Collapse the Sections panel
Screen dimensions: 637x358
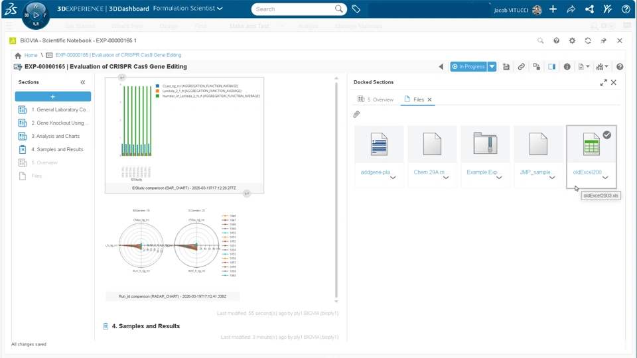pos(83,82)
